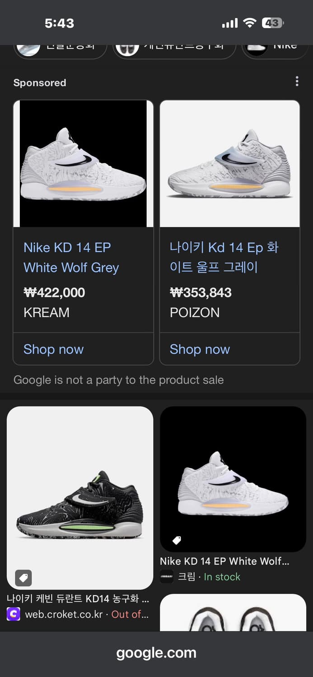
Task: Visit the web.croket.co.kr source link
Action: click(64, 614)
